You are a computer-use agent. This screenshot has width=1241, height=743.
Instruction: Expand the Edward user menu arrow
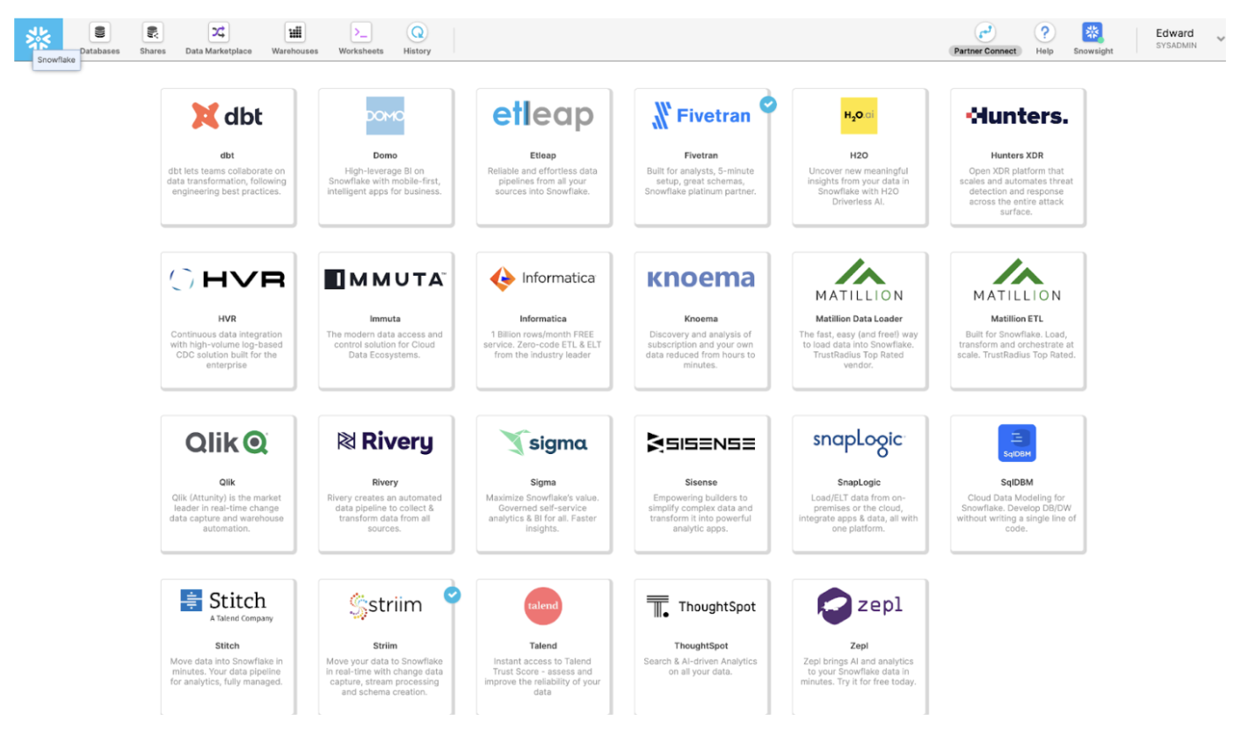pos(1220,39)
